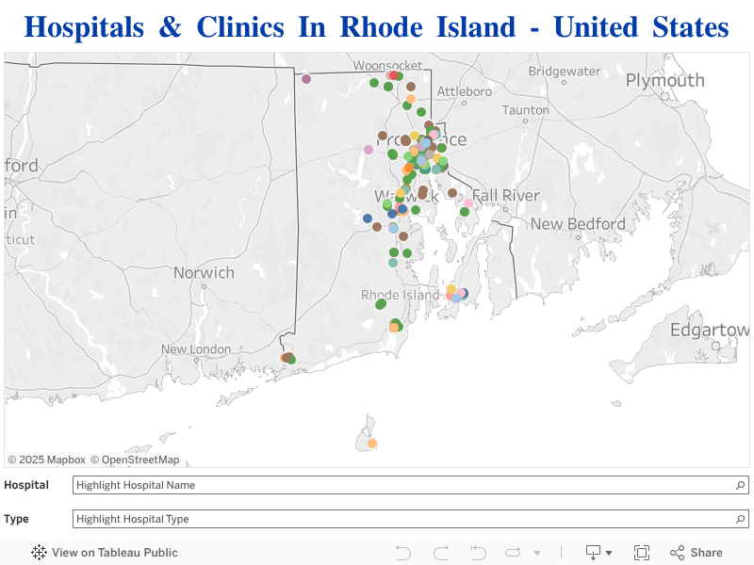Expand the refresh options dropdown arrow
Image resolution: width=754 pixels, height=565 pixels.
[x=537, y=553]
